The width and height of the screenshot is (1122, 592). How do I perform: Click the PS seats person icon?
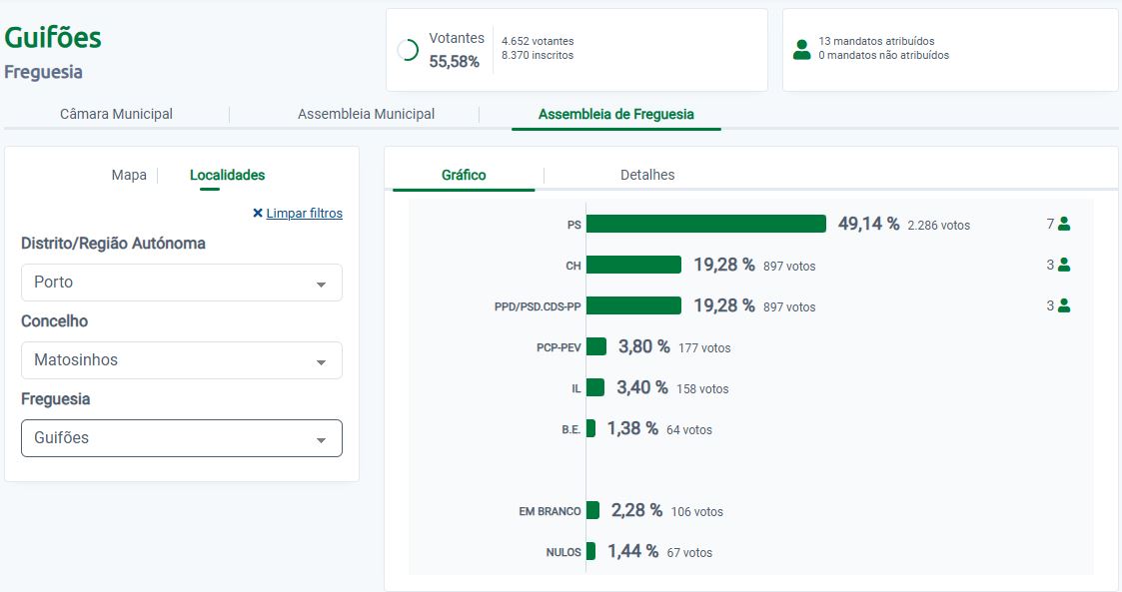pyautogui.click(x=1064, y=224)
